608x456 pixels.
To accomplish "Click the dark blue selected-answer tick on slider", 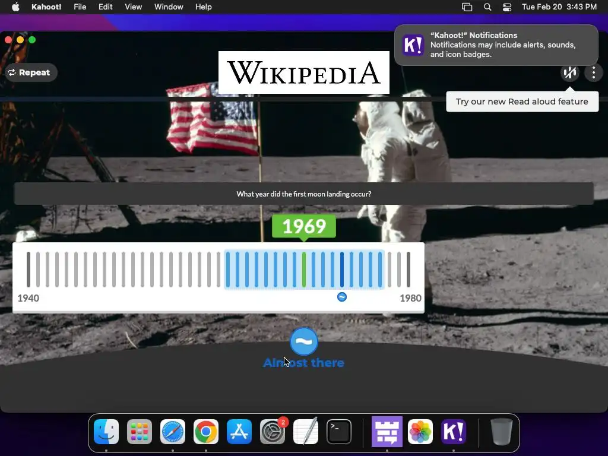I will coord(342,270).
